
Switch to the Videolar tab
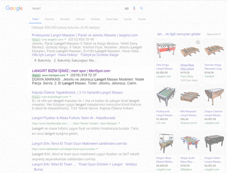click(x=80, y=19)
